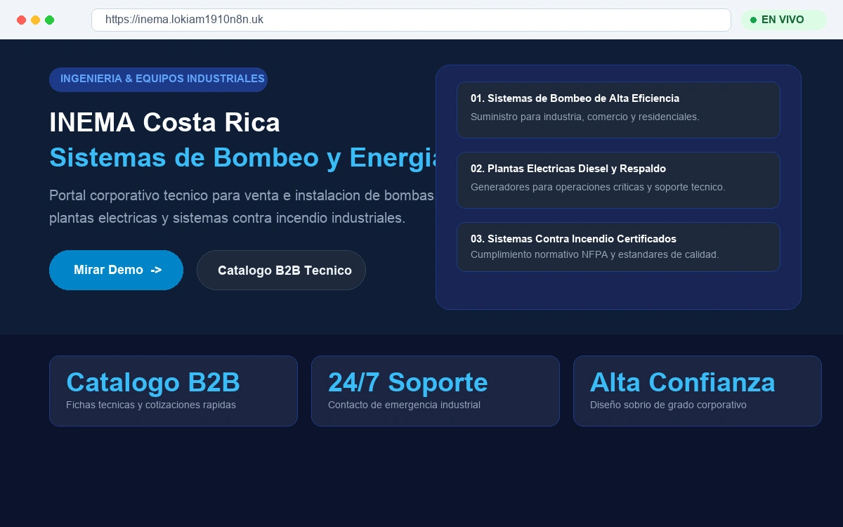Click the green dot in EN VIVO badge

tap(753, 20)
